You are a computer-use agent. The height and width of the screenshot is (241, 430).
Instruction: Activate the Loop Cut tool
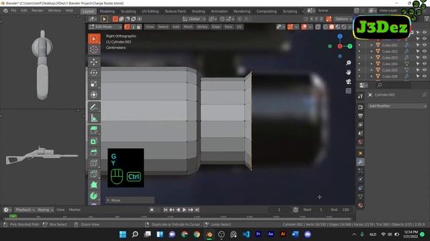coord(94,163)
